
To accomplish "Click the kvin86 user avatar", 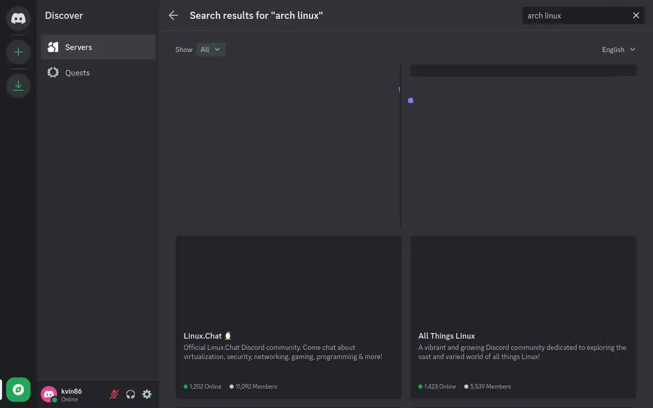I will 49,394.
